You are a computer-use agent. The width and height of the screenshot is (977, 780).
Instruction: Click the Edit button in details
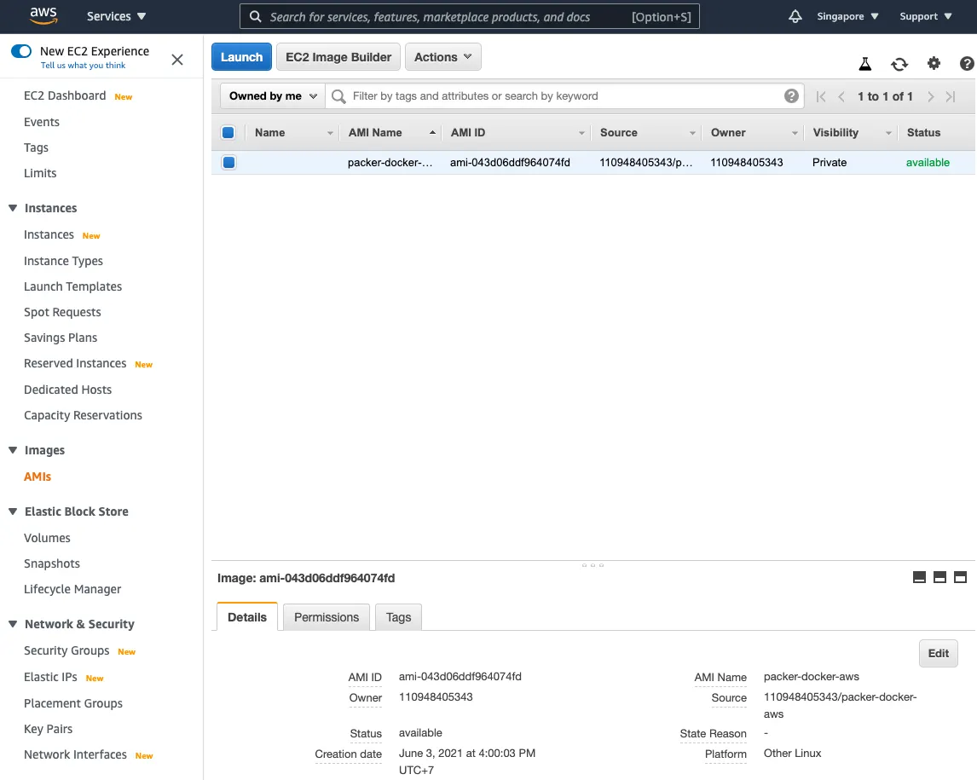point(939,653)
